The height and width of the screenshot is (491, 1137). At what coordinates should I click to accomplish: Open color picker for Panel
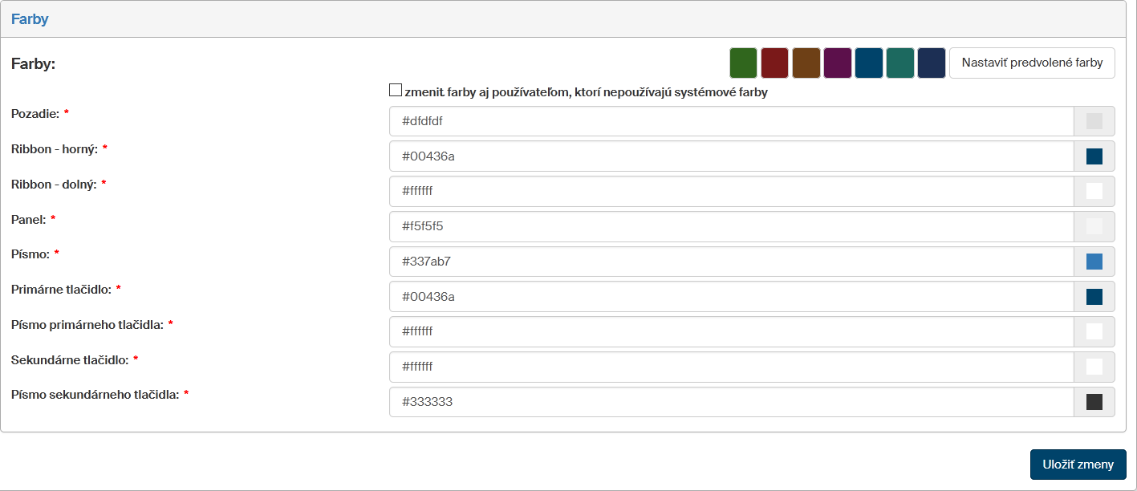pos(1094,226)
